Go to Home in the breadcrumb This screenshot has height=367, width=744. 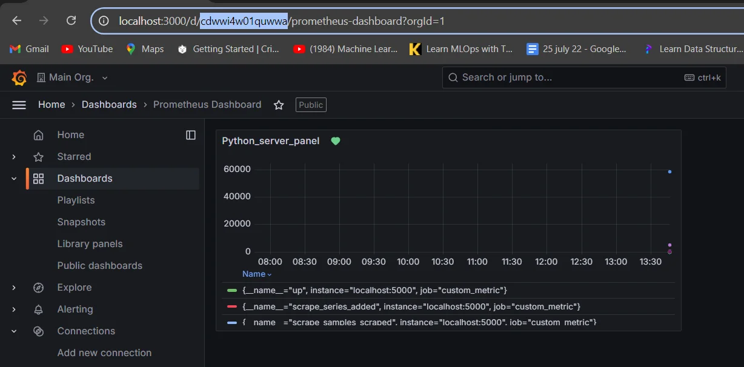tap(51, 105)
